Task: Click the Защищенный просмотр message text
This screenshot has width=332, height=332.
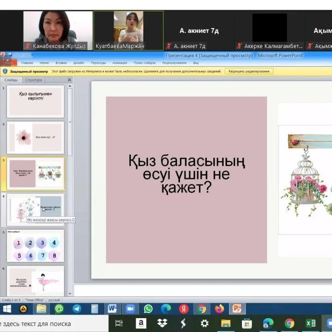Action: click(x=29, y=72)
